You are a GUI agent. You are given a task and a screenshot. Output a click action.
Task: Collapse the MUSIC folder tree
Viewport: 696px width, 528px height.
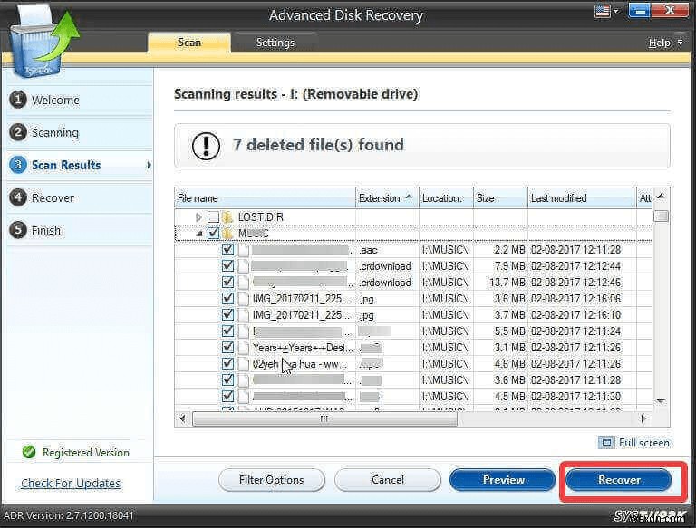pyautogui.click(x=199, y=234)
